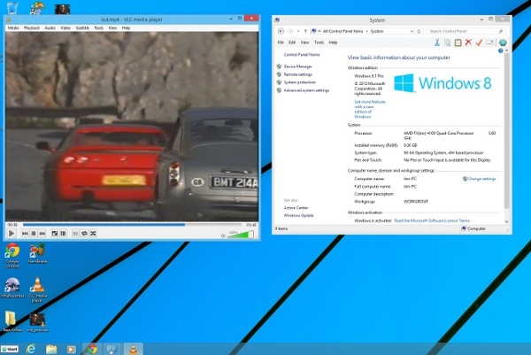Click VLC elapsed time 00:36 label
Image resolution: width=531 pixels, height=355 pixels.
tap(12, 225)
